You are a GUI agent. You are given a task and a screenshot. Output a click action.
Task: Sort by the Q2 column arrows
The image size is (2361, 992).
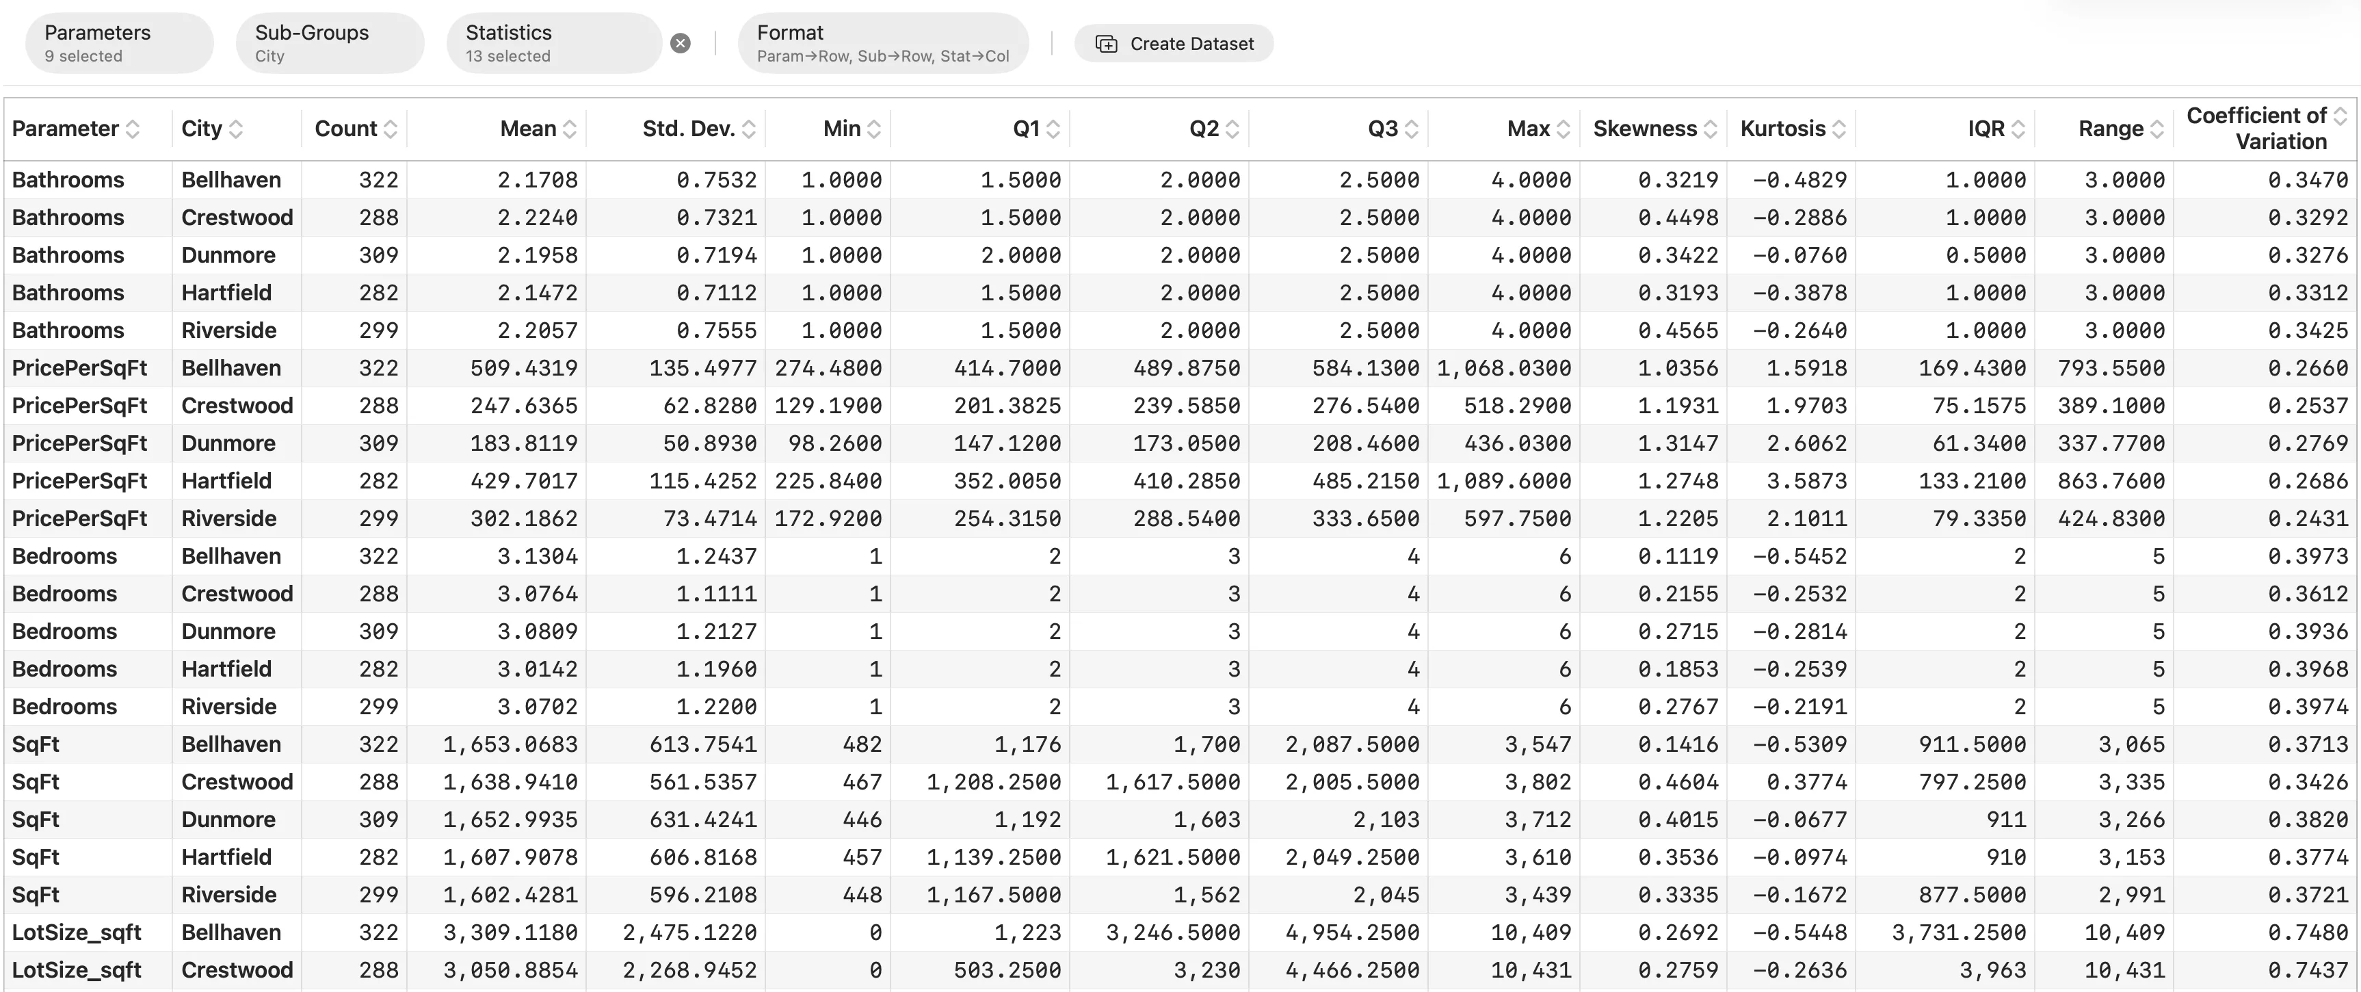click(1232, 129)
